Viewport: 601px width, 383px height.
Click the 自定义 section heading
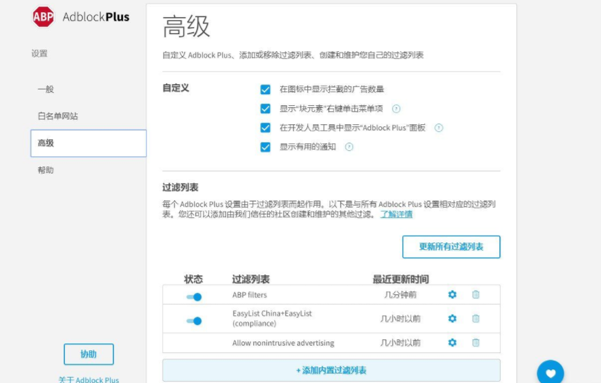pos(176,88)
